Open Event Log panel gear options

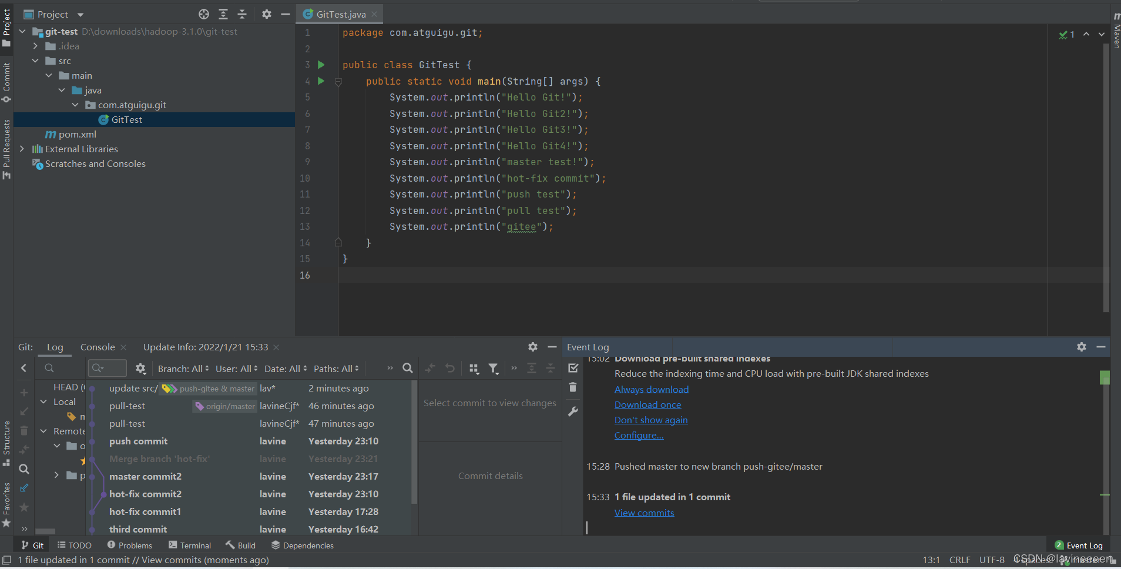pos(1082,347)
